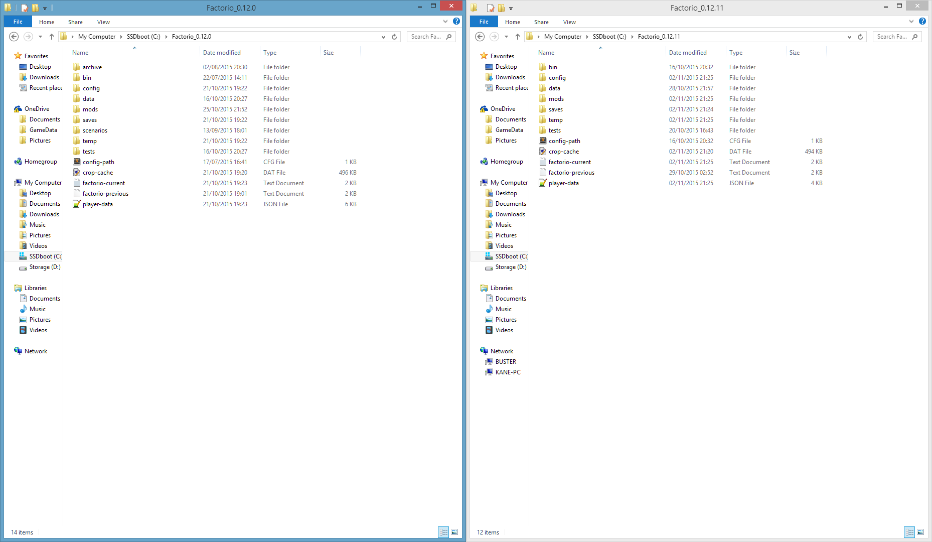932x542 pixels.
Task: Refresh the Factorio_0.12.0 folder view
Action: point(394,37)
